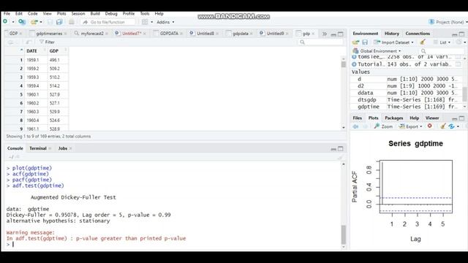Expand Tutorial data object blue arrow
This screenshot has height=263, width=468.
coord(354,64)
